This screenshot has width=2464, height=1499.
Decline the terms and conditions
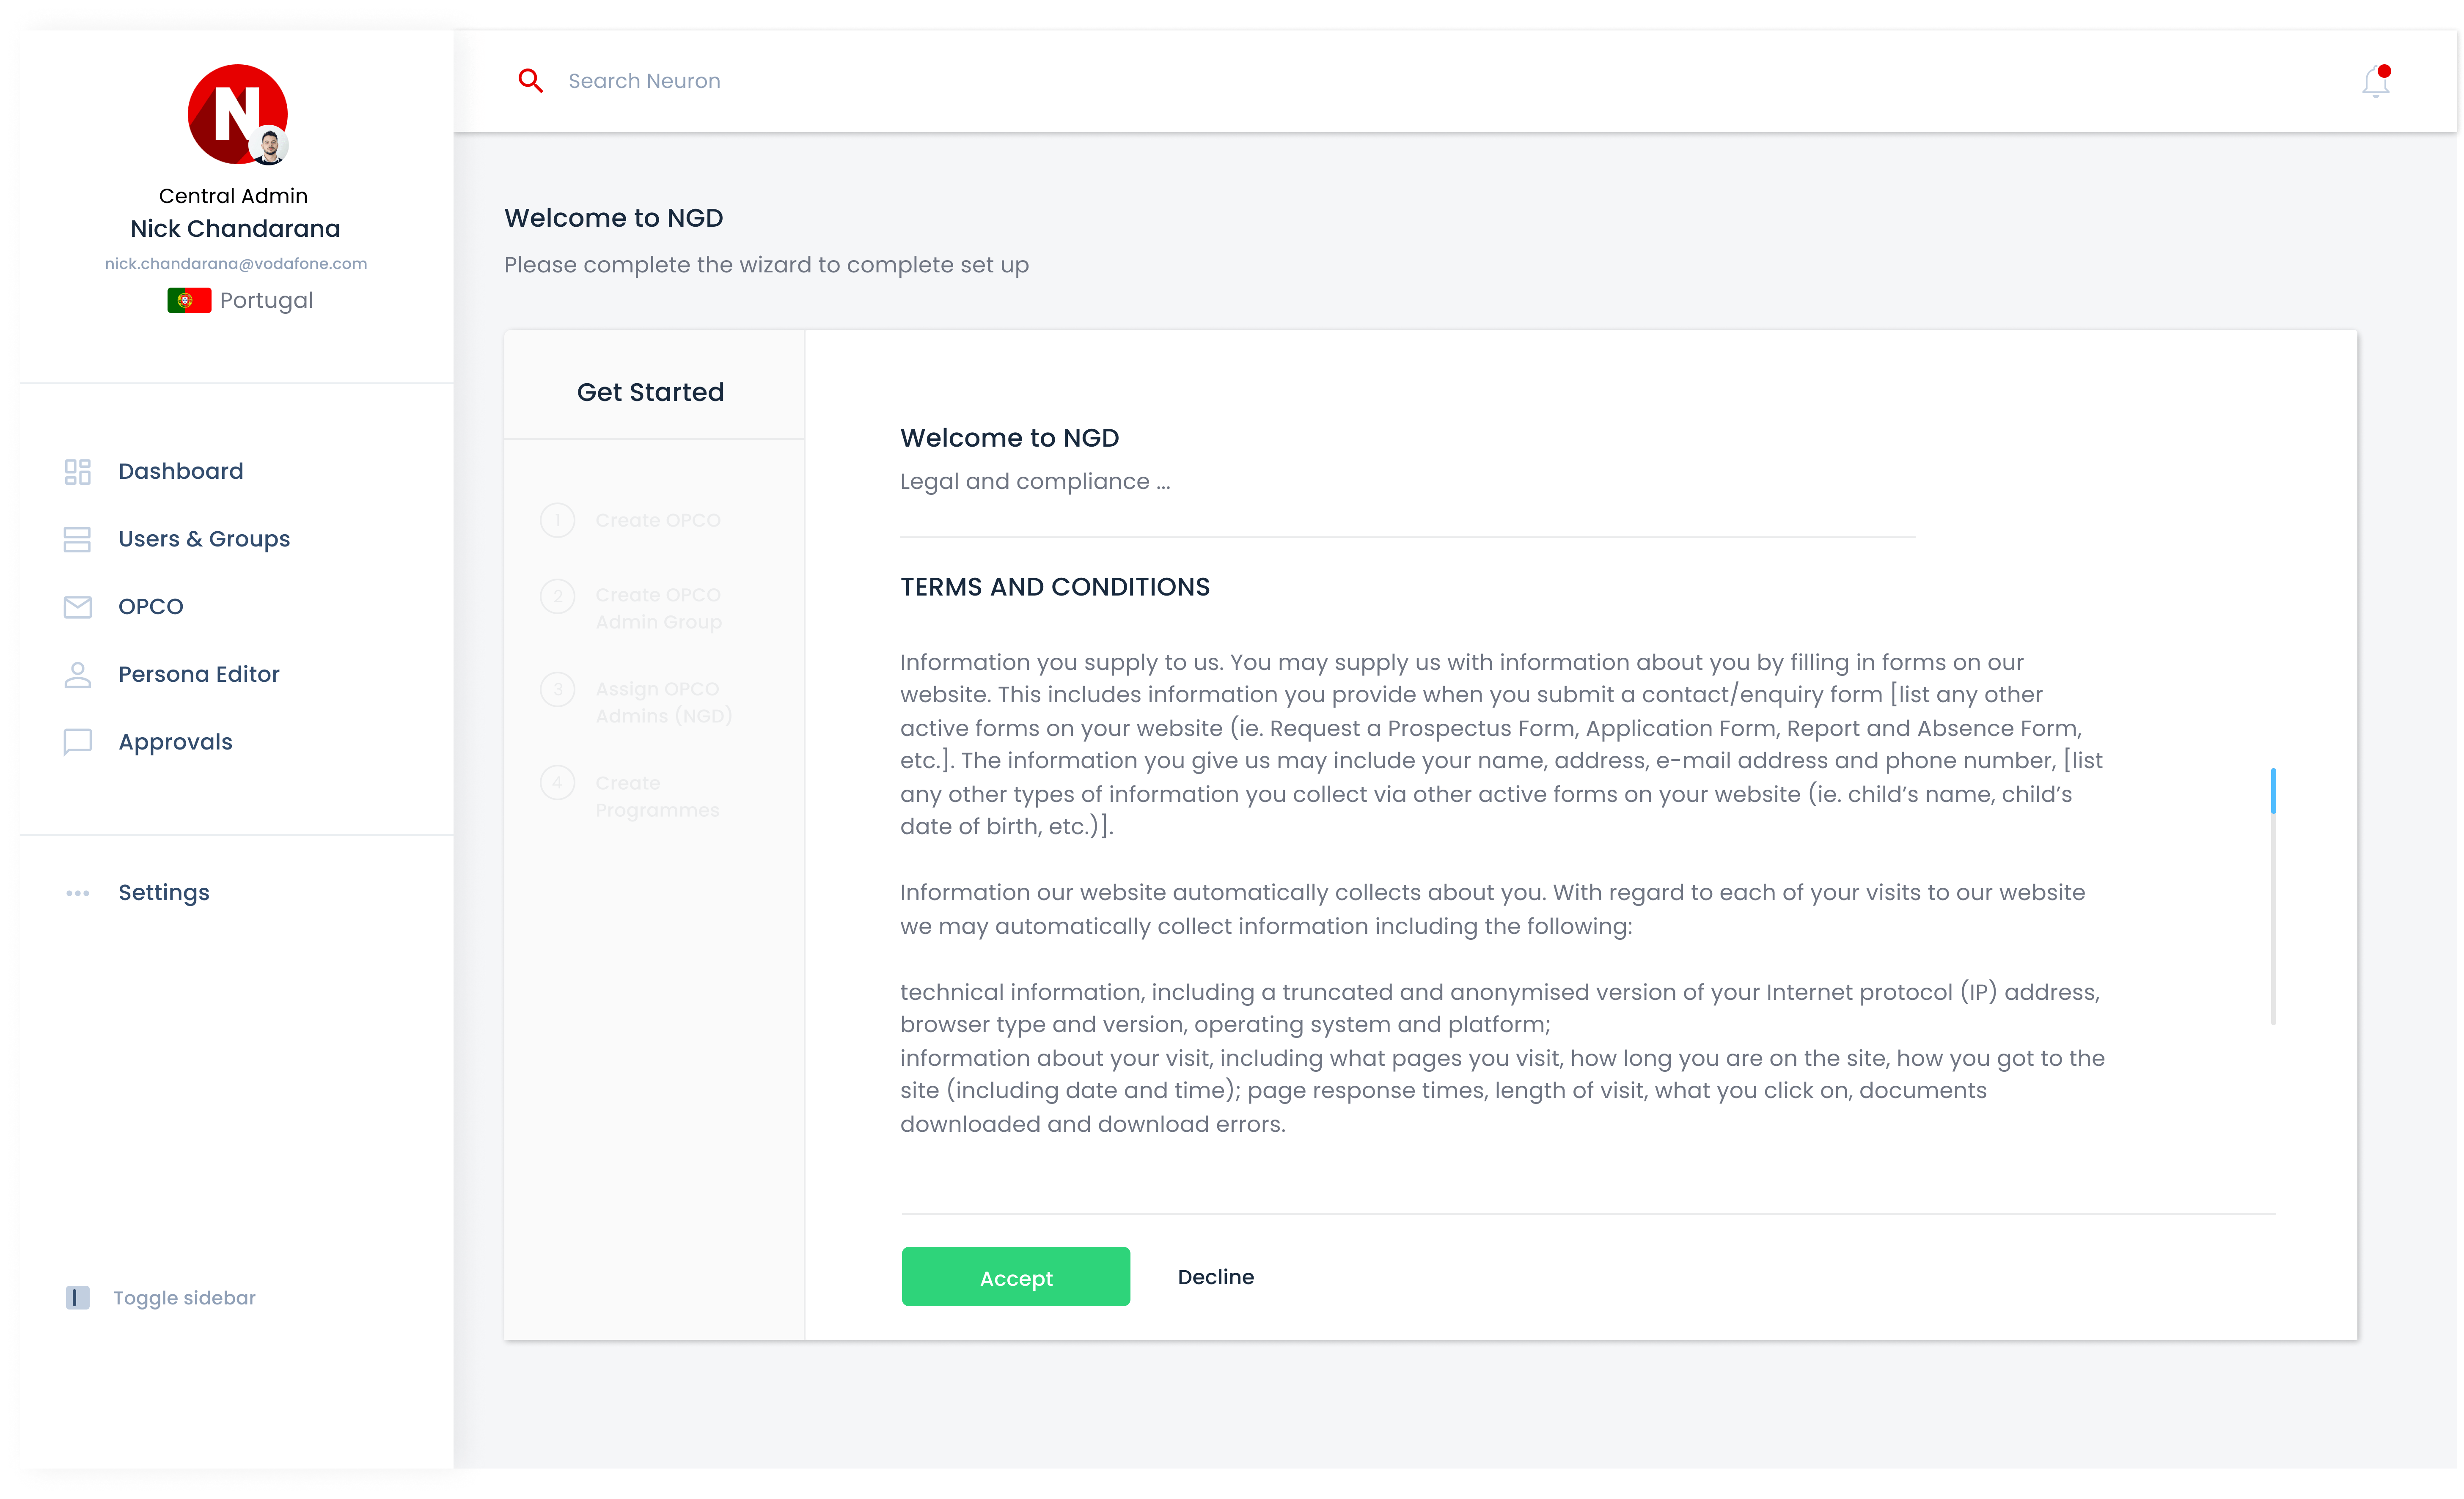(1215, 1277)
